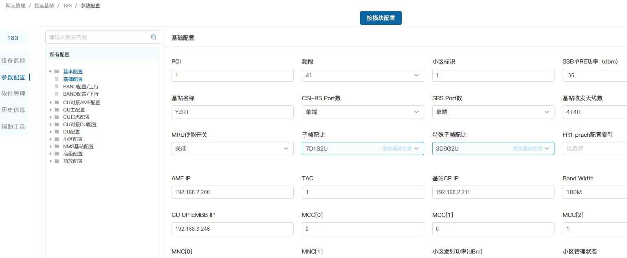This screenshot has width=627, height=258.
Task: Open the 子帧配比 dropdown 7D1S2U
Action: (x=363, y=149)
